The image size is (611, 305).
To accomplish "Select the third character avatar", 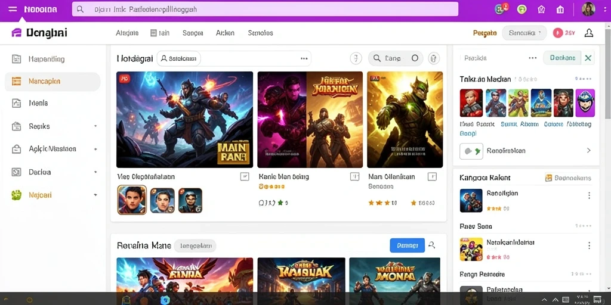I will [190, 200].
